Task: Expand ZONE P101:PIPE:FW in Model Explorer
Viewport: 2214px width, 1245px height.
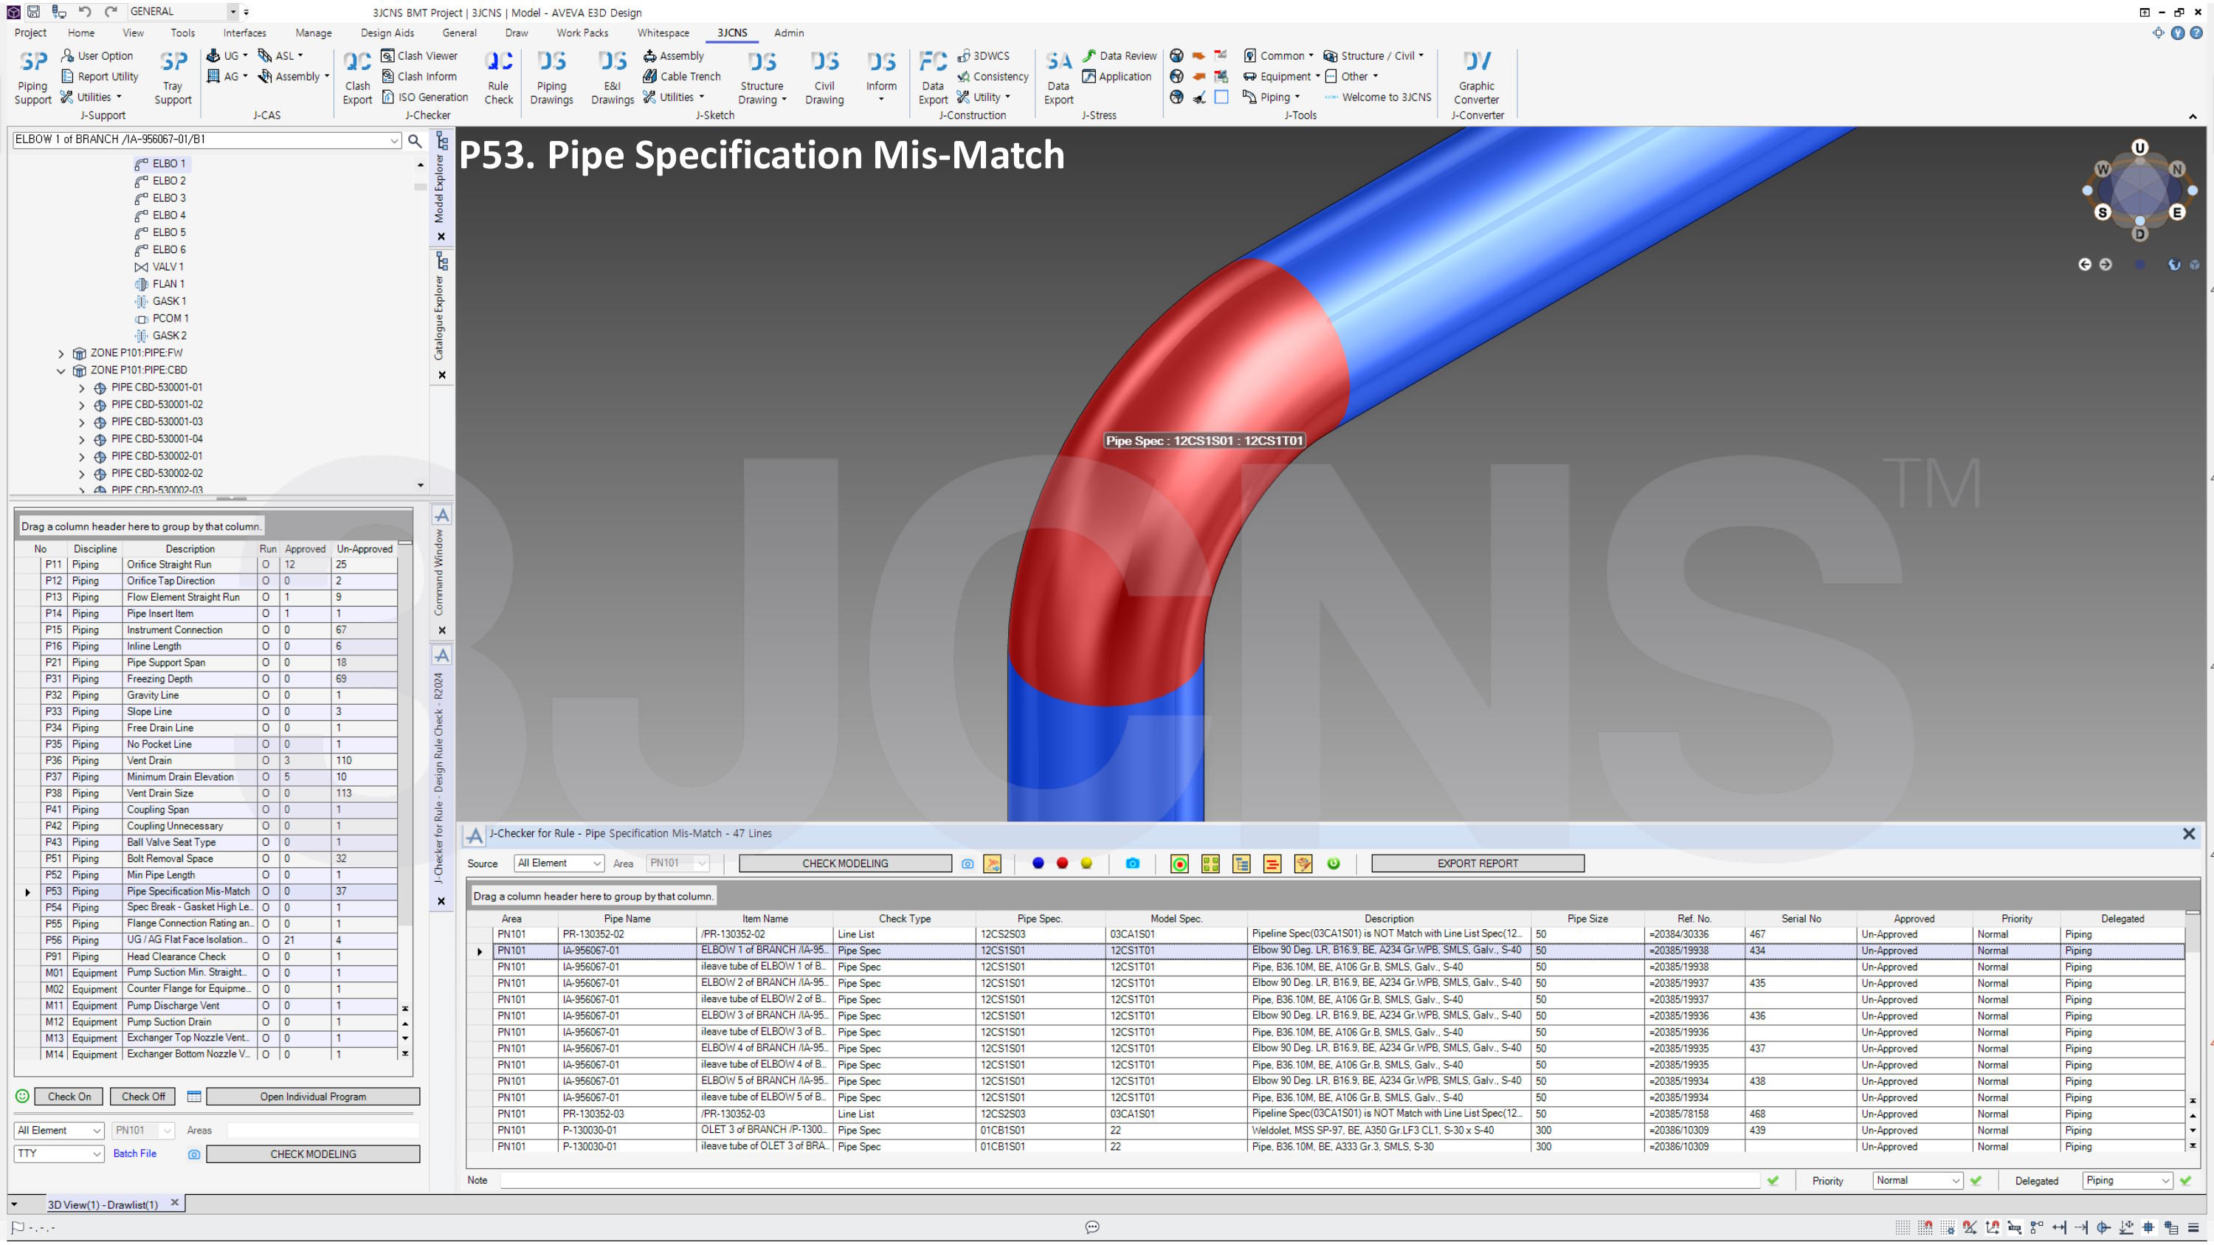Action: pyautogui.click(x=61, y=354)
